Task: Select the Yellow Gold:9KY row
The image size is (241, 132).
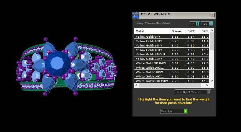Action: pos(172,37)
